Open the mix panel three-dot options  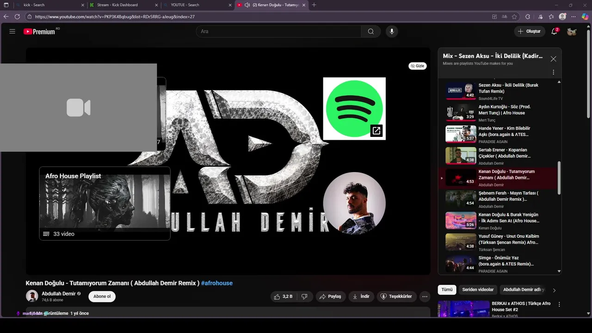coord(553,72)
